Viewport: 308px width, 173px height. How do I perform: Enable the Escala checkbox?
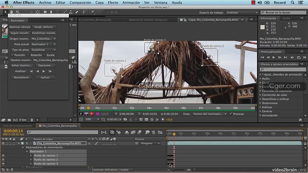click(x=44, y=55)
